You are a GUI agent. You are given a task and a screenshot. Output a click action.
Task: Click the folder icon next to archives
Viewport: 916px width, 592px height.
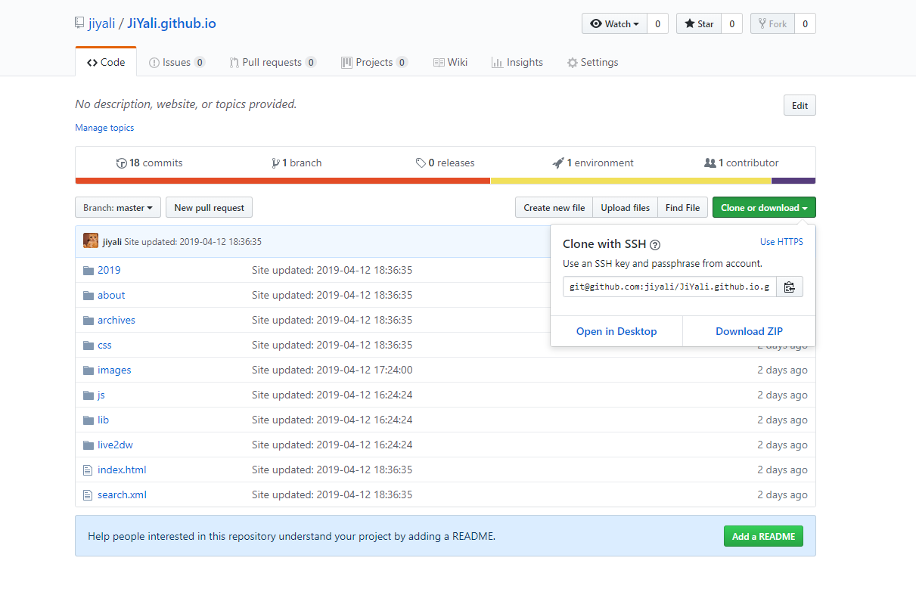[x=88, y=320]
